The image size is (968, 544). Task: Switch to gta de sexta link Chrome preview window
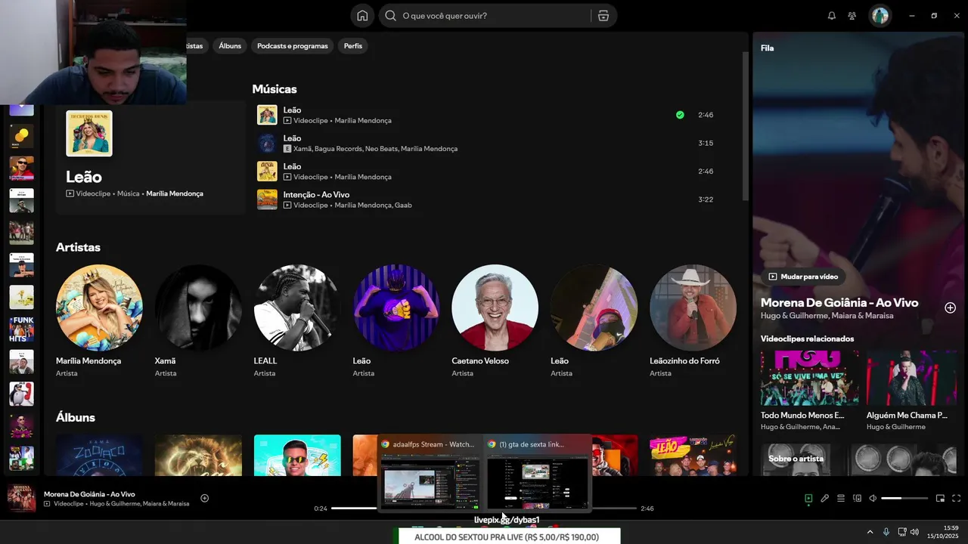point(537,473)
